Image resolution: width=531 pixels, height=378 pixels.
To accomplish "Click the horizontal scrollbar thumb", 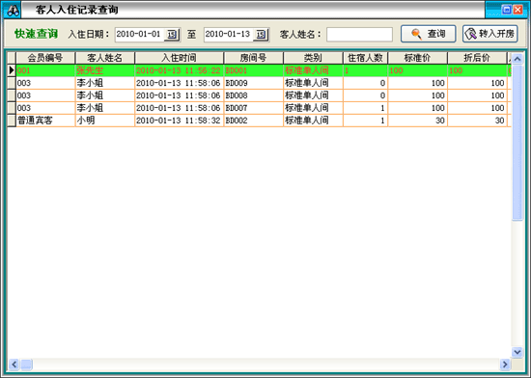I will point(26,364).
